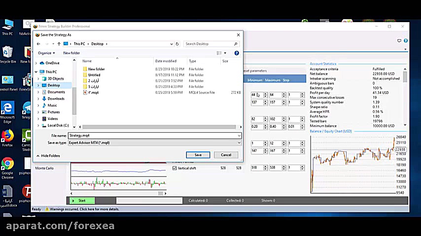Click Desktop in the breadcrumb path
The width and height of the screenshot is (421, 236).
click(x=97, y=44)
